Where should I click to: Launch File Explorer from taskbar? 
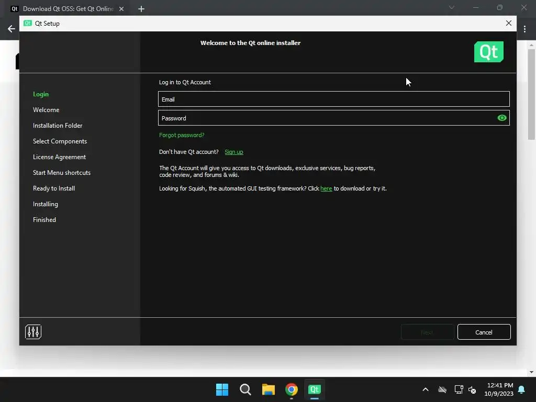coord(269,389)
